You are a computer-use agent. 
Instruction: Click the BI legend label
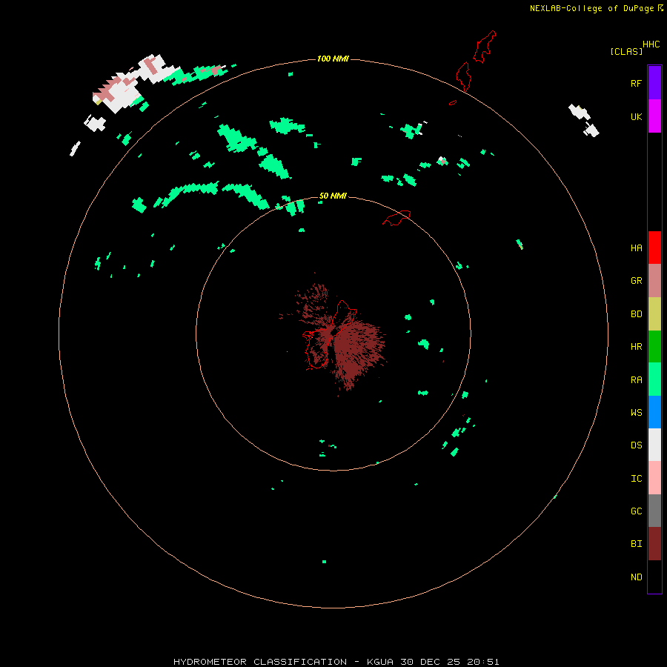tap(637, 544)
